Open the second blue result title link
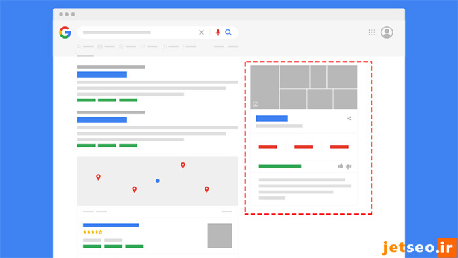 102,120
